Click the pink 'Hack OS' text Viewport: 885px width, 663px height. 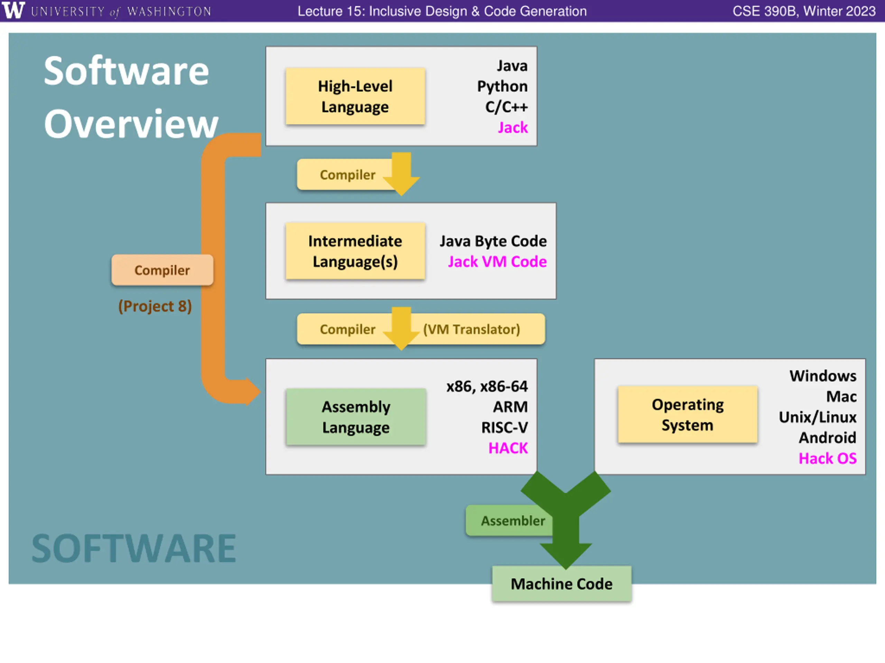click(x=827, y=459)
